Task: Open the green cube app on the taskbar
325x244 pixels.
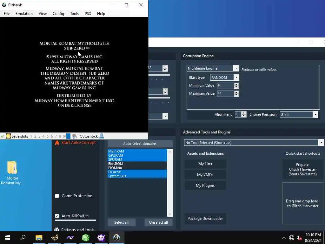Action: pyautogui.click(x=86, y=238)
